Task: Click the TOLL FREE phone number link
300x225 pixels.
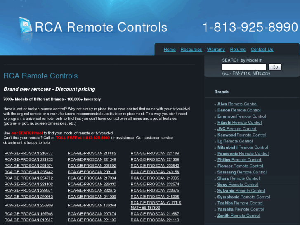Action: pyautogui.click(x=83, y=138)
